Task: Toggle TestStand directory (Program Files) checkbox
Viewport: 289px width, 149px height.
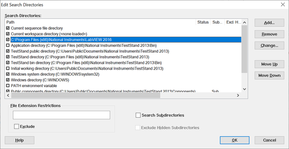Action: 8,57
